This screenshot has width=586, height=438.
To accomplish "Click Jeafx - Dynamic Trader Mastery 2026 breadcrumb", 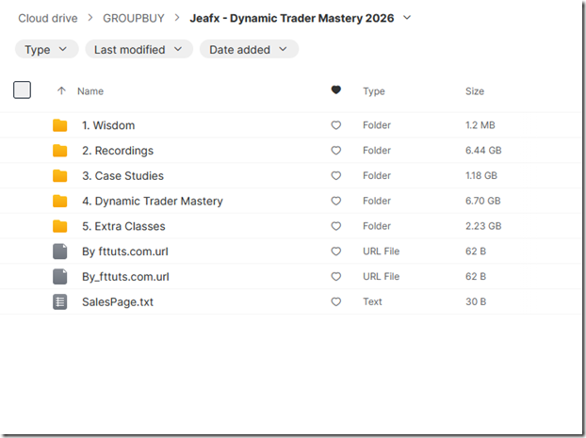I will (292, 18).
